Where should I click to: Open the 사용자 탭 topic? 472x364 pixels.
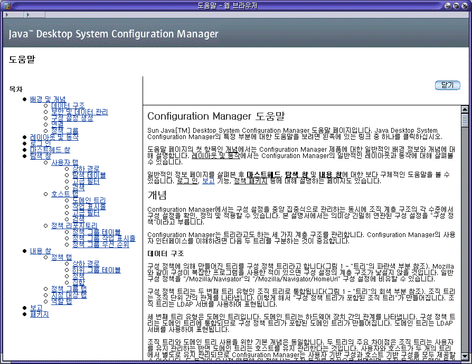click(65, 162)
